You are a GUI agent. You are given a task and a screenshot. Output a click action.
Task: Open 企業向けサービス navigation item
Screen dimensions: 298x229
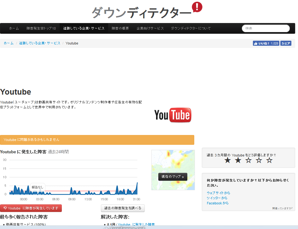pyautogui.click(x=150, y=28)
